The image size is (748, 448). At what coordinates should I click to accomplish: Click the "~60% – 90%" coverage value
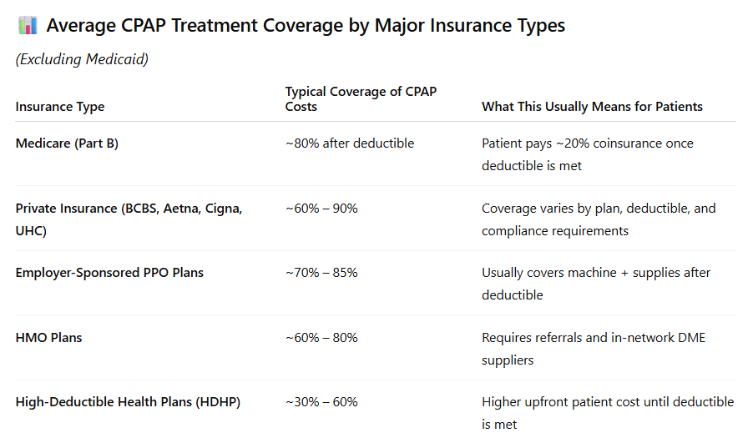(x=321, y=208)
